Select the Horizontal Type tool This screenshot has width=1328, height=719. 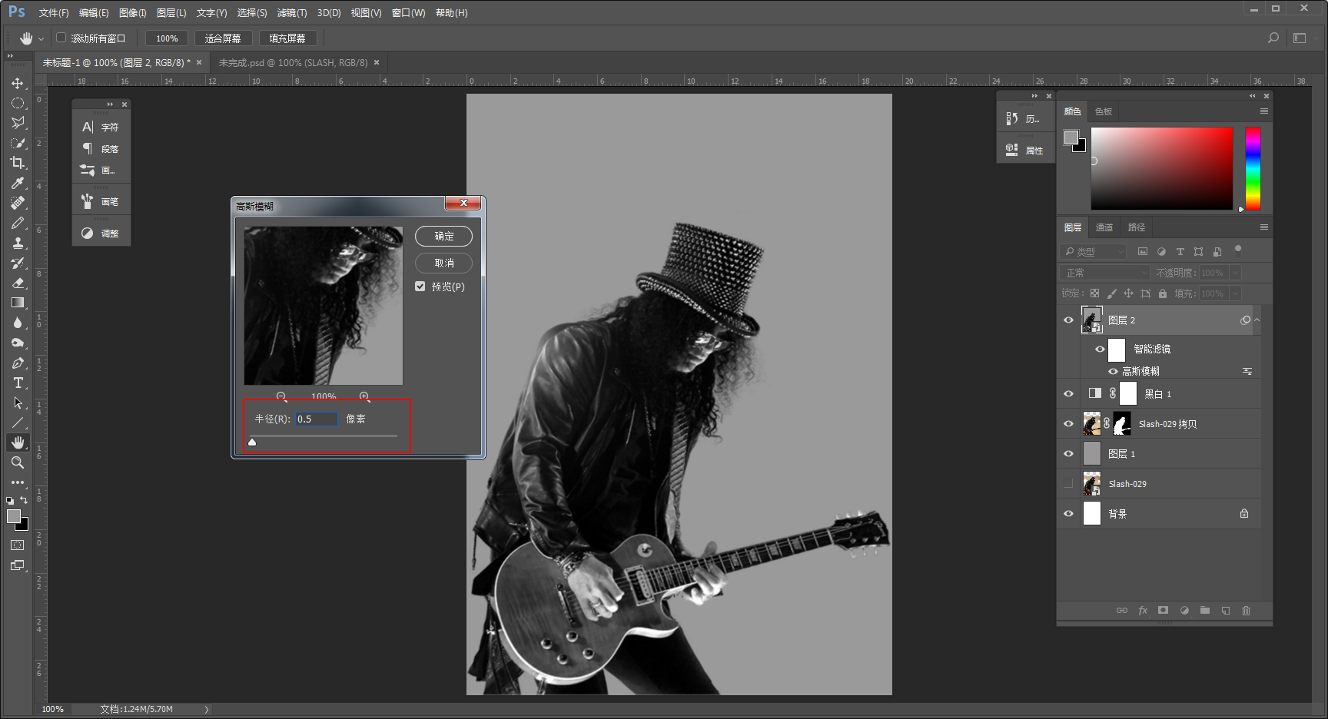coord(18,383)
